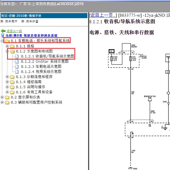Click the page icon of 8.1.2.1 收音机/导航系统示意图
This screenshot has width=170, height=170.
pos(17,56)
